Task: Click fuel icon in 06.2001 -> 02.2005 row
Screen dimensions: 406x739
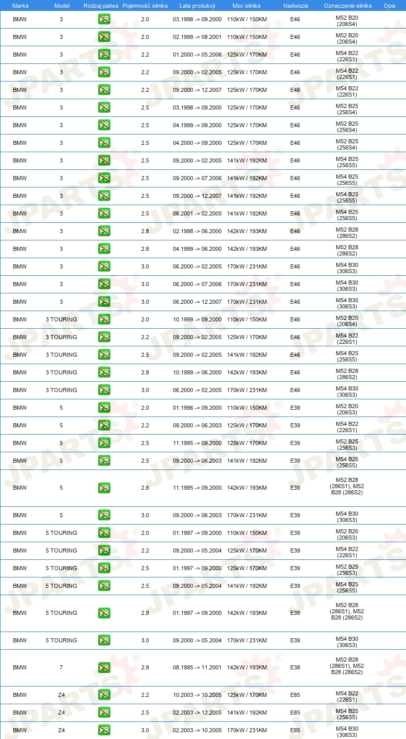Action: click(x=104, y=213)
